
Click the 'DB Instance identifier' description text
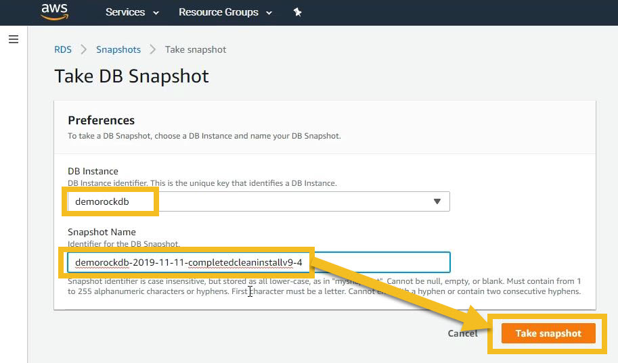[202, 183]
